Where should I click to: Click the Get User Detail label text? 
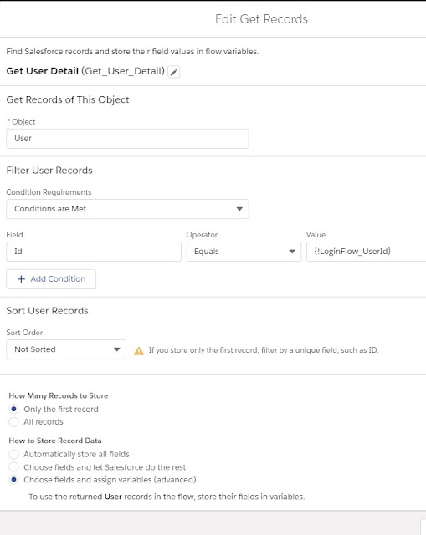43,71
